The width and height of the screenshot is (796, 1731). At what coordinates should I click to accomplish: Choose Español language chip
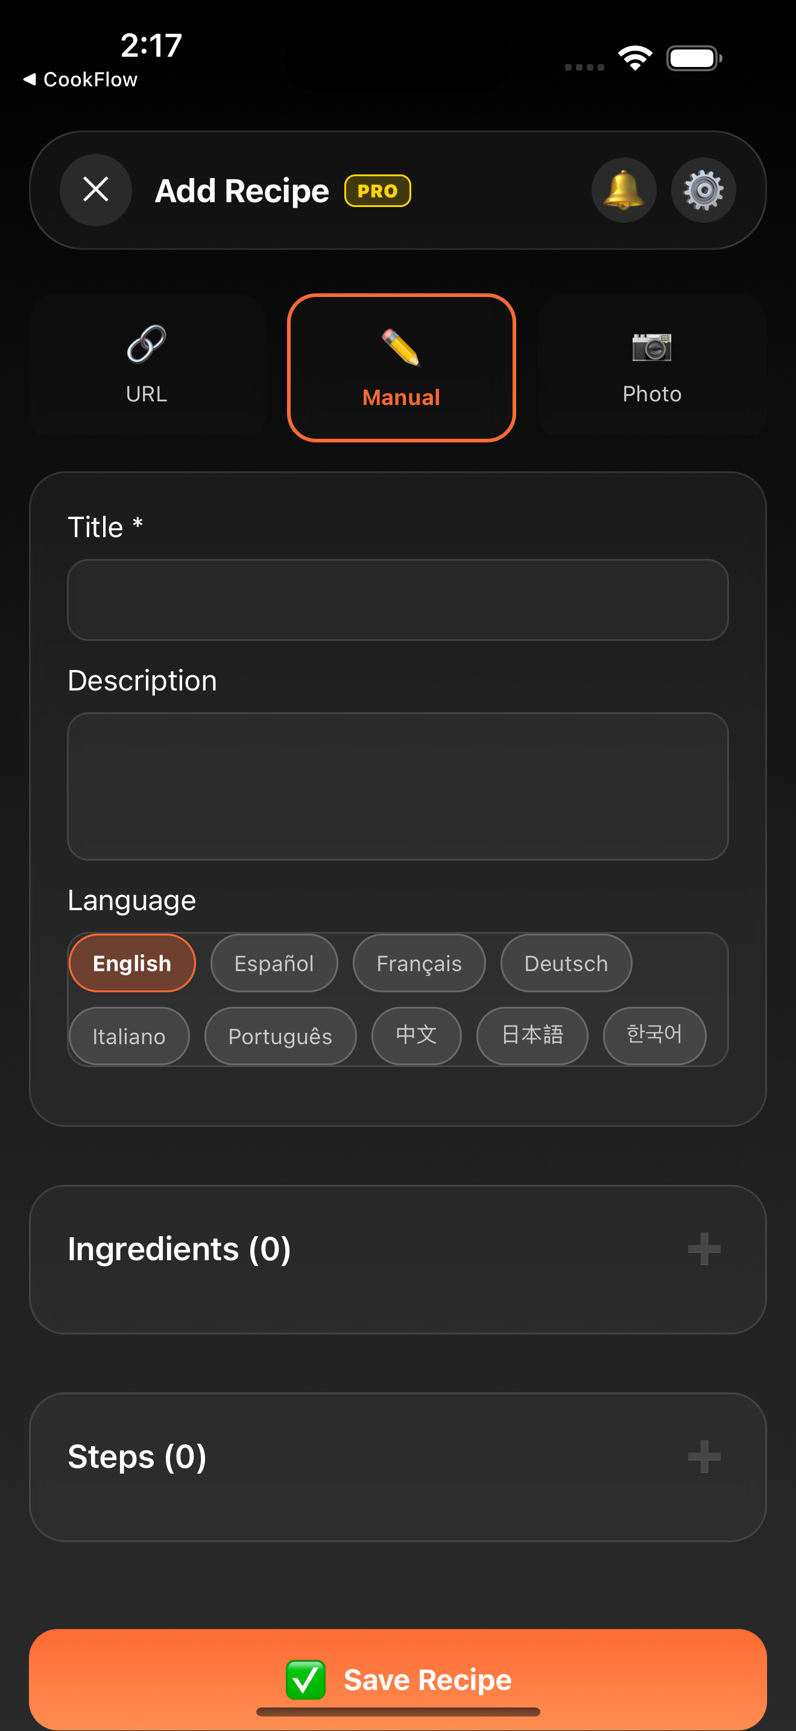tap(274, 963)
